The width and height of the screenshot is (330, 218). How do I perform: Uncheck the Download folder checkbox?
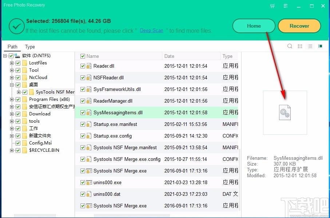[x=18, y=114]
